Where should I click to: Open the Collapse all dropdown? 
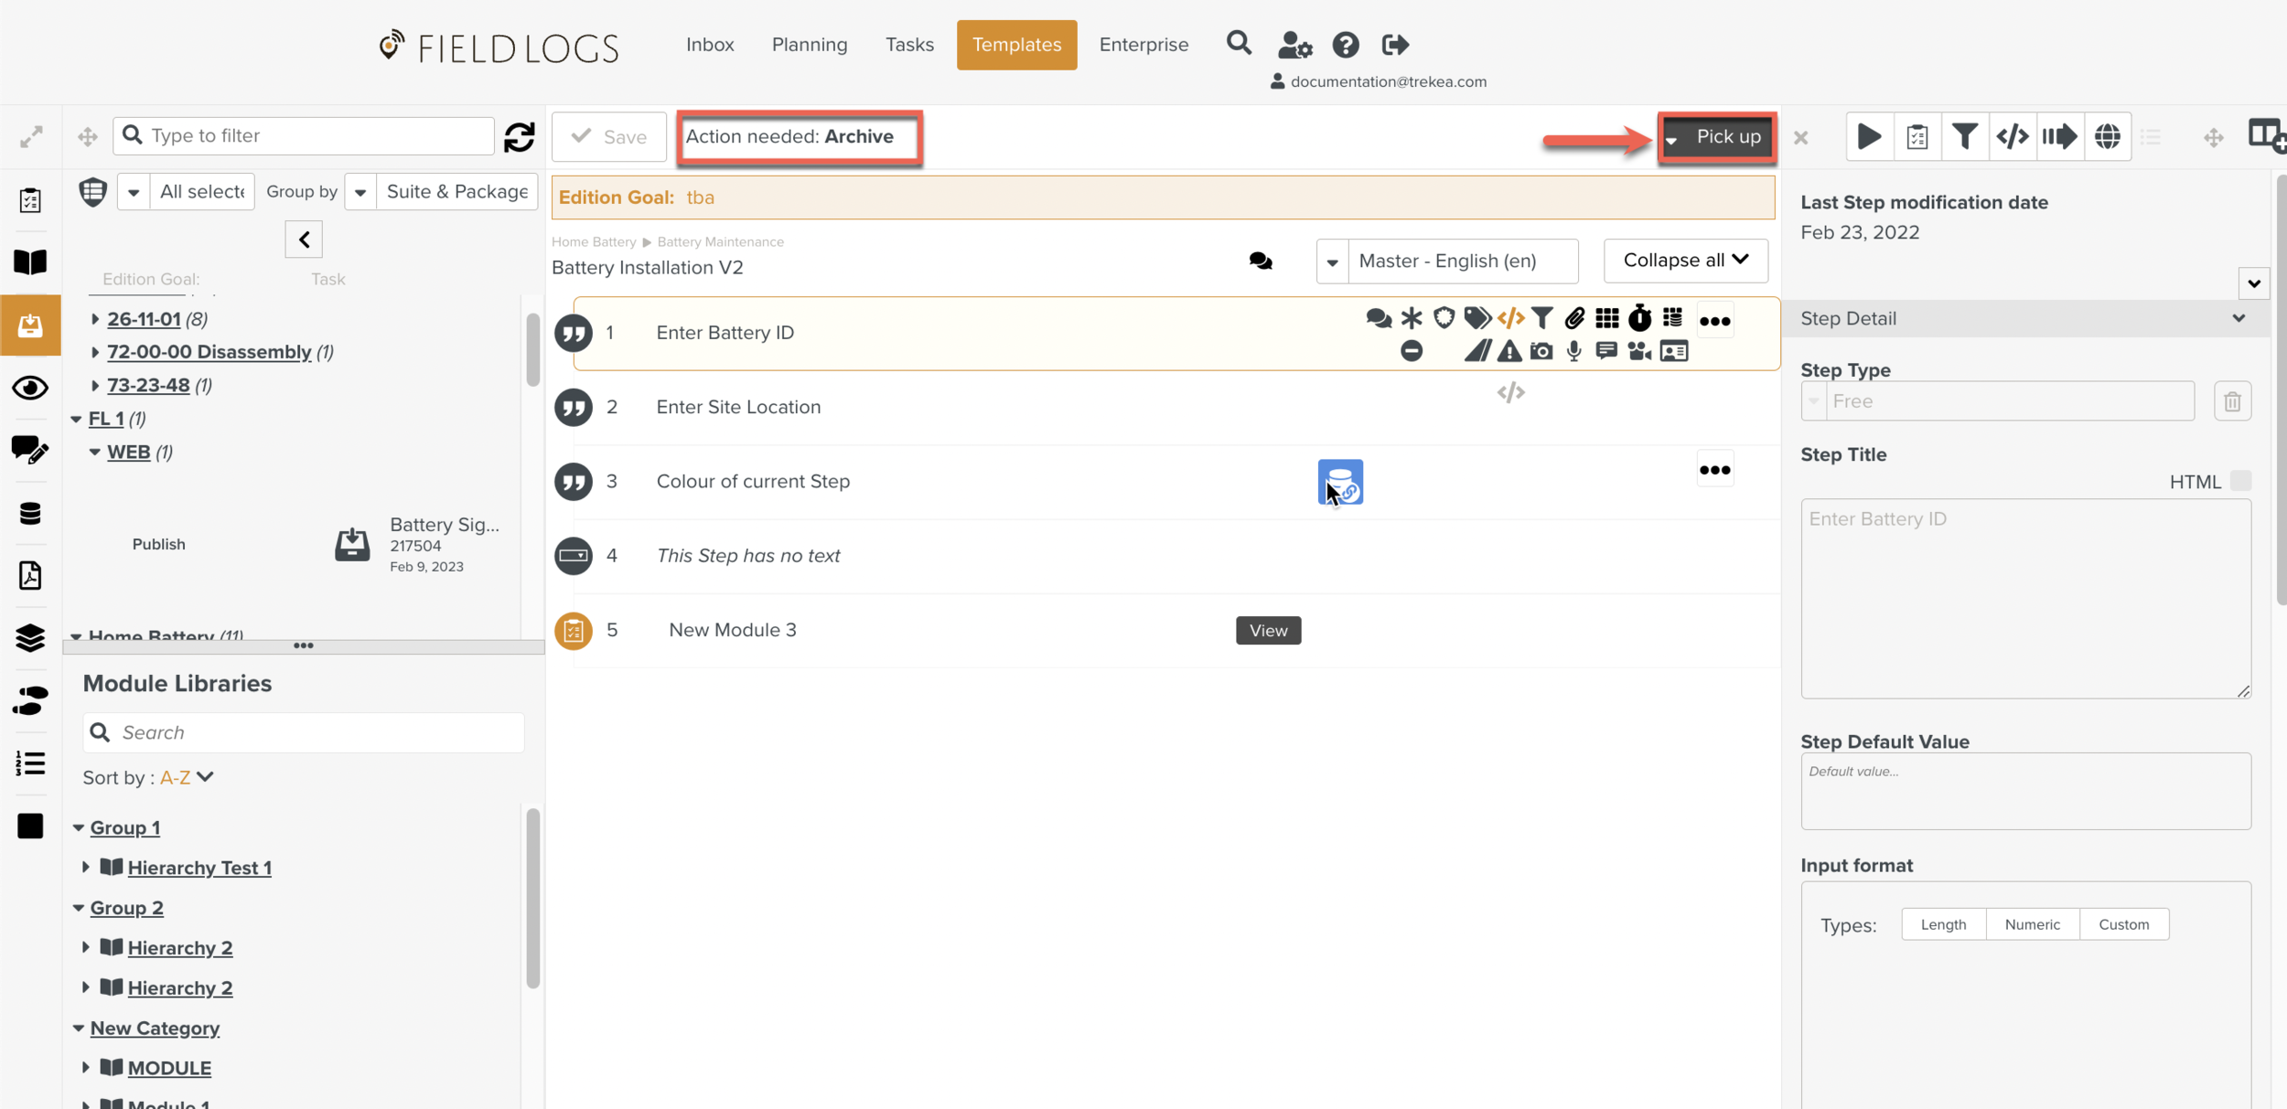click(1685, 261)
